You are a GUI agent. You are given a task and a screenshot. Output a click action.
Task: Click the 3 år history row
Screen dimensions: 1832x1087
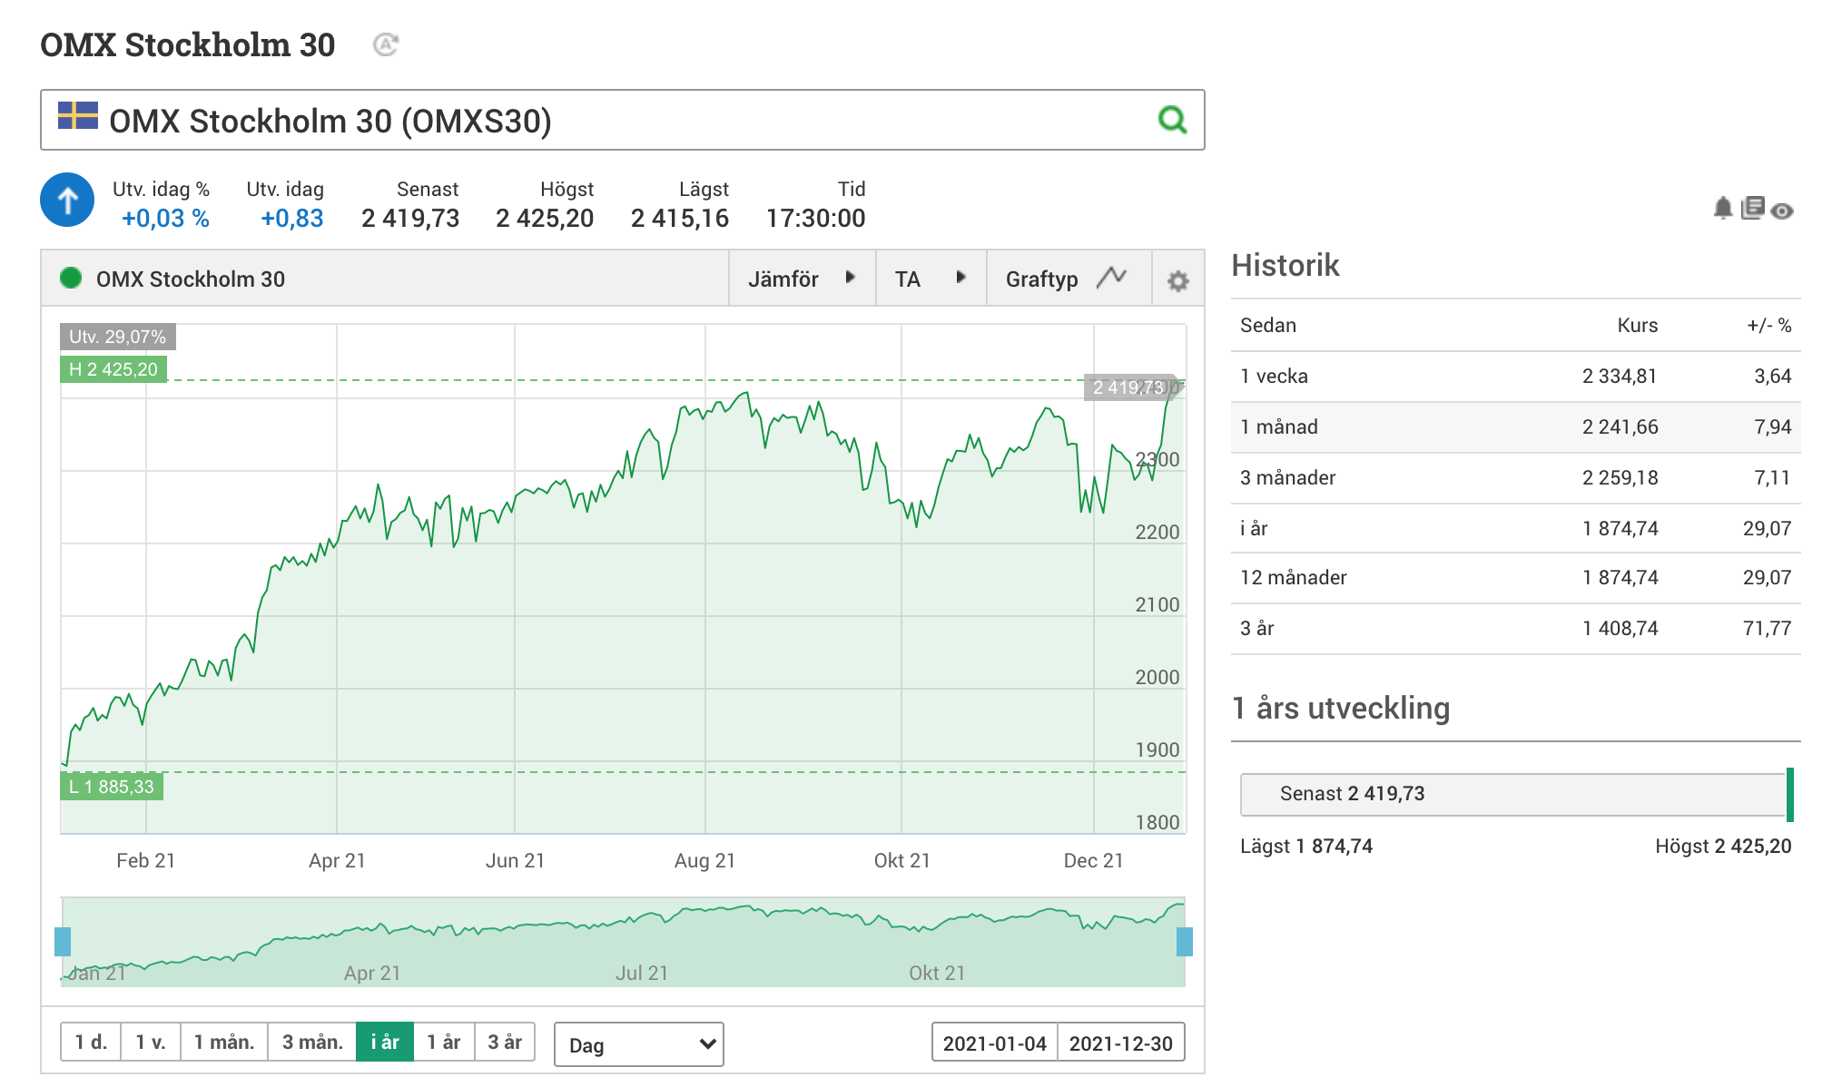pyautogui.click(x=1516, y=629)
